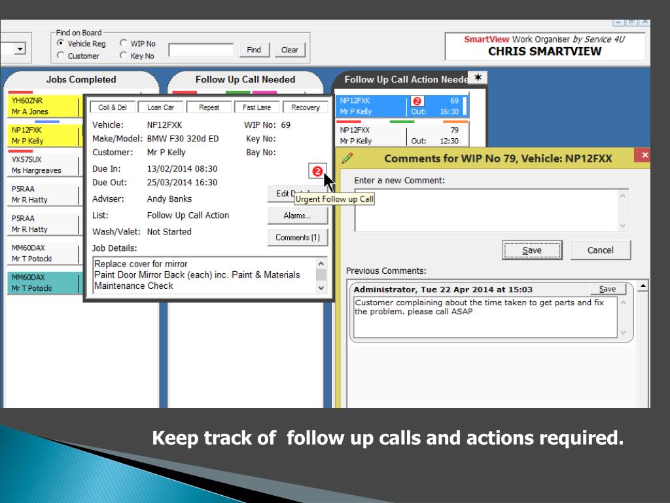Click down arrow of Job Details scrollbar
This screenshot has height=503, width=670.
click(321, 288)
